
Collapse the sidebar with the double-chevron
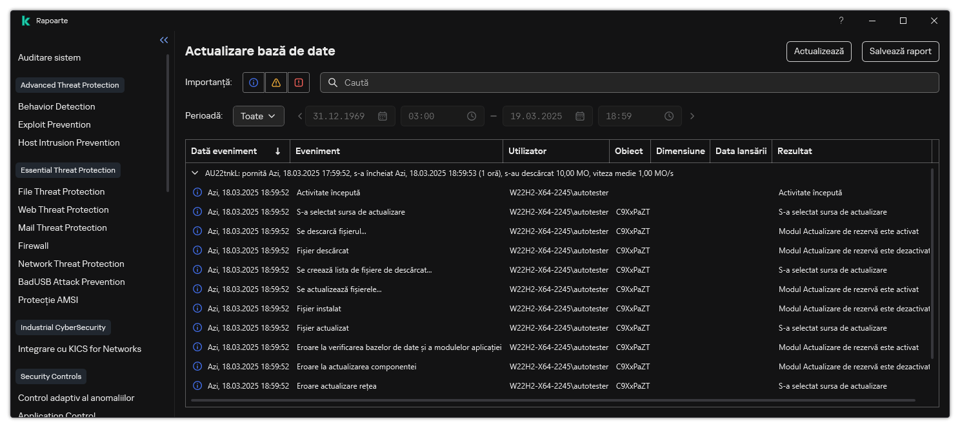[164, 39]
